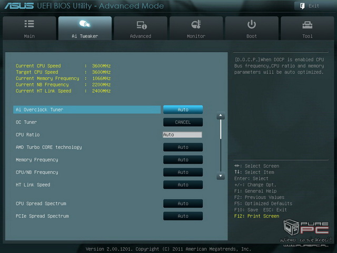Screen dimensions: 337x253
Task: Click the Exit button text
Action: [314, 6]
